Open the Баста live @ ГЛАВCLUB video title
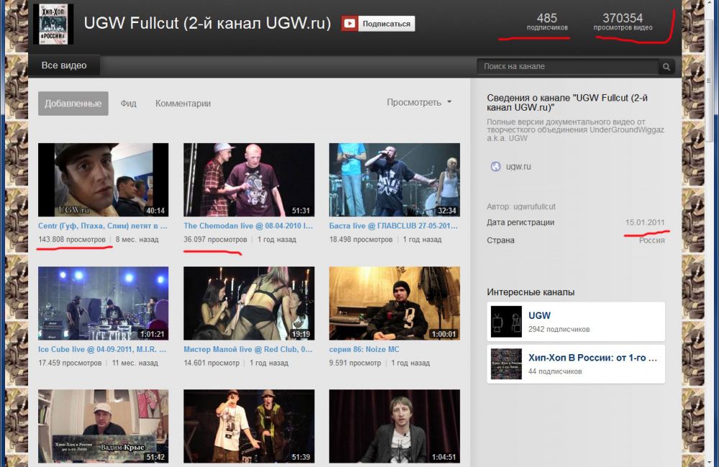The height and width of the screenshot is (467, 719). point(393,226)
